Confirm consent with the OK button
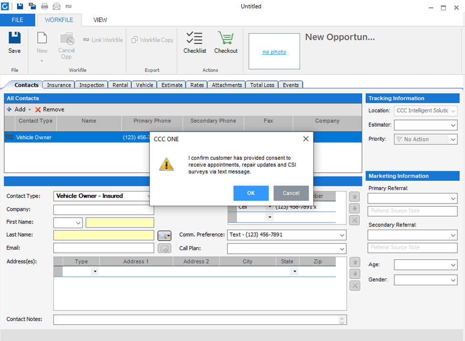This screenshot has height=341, width=465. pos(251,193)
